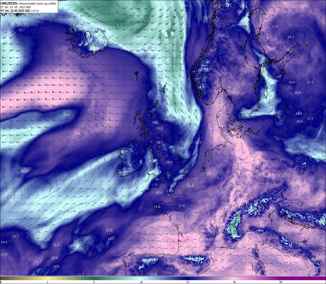
Task: Select the '6.0' map value
Action: pyautogui.click(x=85, y=11)
